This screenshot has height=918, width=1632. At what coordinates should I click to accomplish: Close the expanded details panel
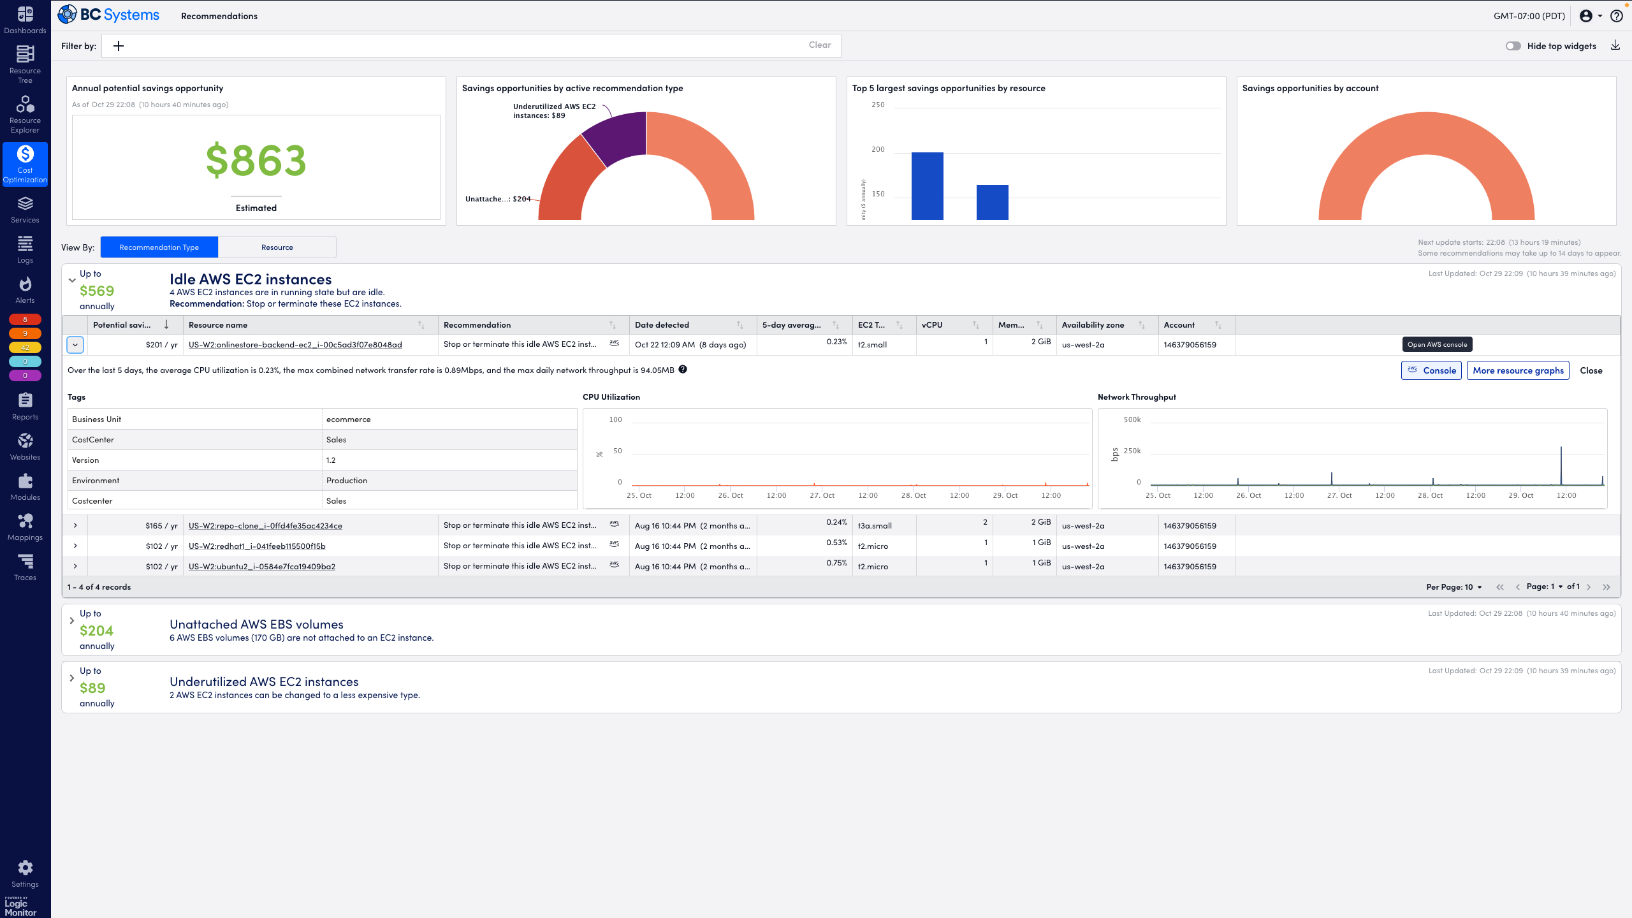(x=1591, y=370)
